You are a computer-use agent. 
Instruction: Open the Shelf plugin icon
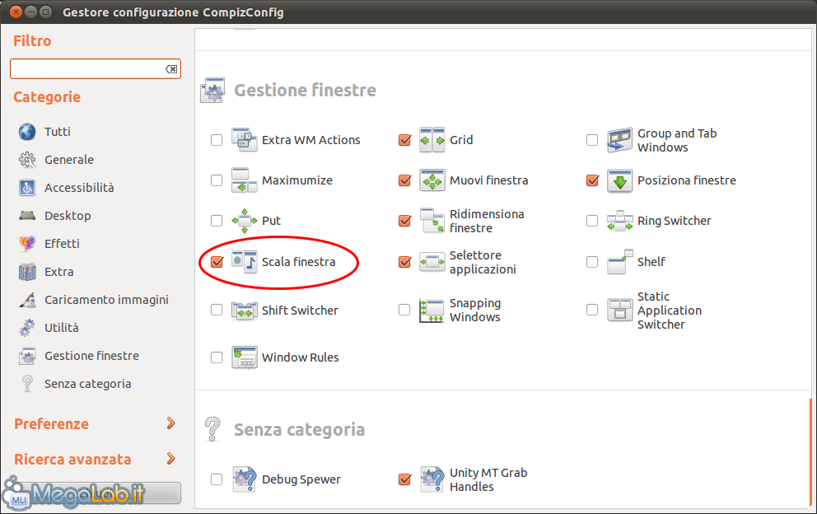click(x=619, y=262)
